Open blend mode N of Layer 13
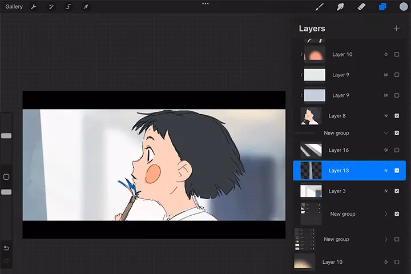411x274 pixels. pos(386,171)
